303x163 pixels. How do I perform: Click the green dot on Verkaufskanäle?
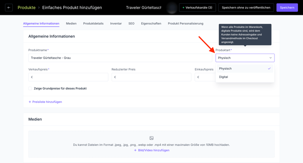point(184,8)
